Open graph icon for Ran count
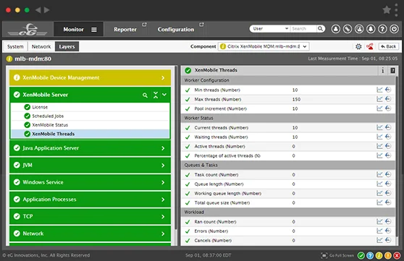This screenshot has width=404, height=261. point(379,221)
